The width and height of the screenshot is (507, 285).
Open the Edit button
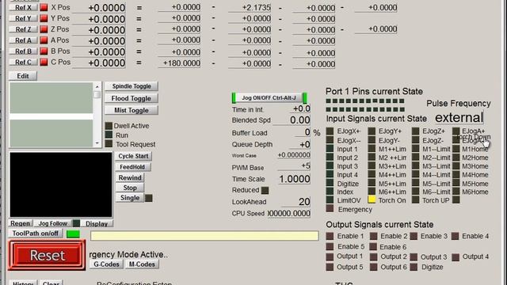tap(23, 76)
